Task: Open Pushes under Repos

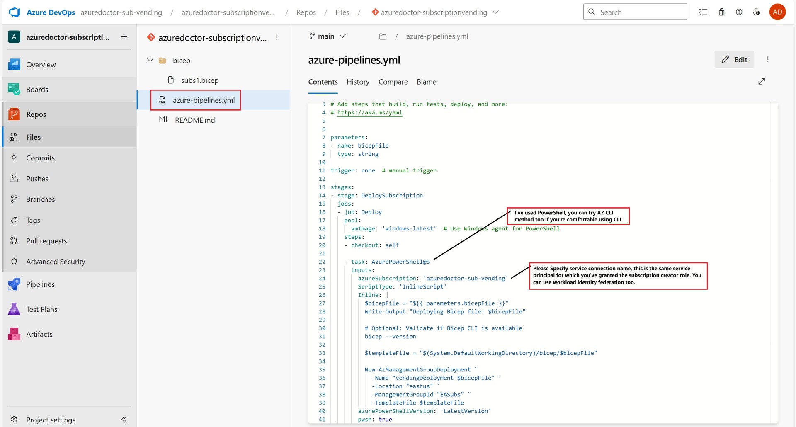Action: (x=68, y=179)
